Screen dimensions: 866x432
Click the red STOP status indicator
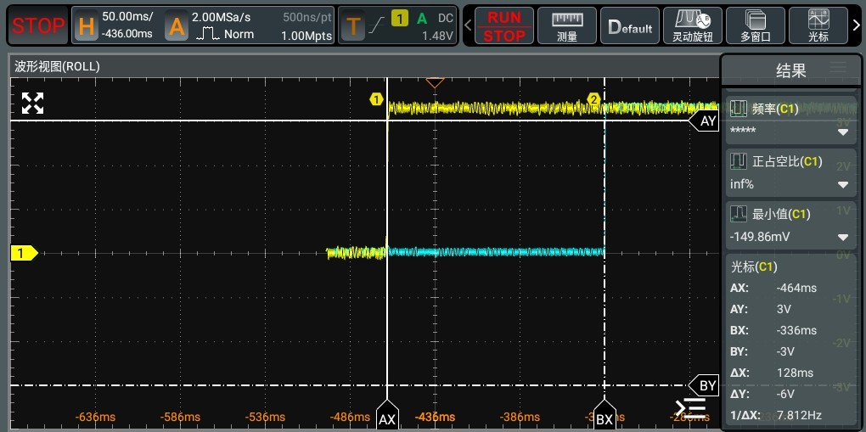[x=37, y=25]
